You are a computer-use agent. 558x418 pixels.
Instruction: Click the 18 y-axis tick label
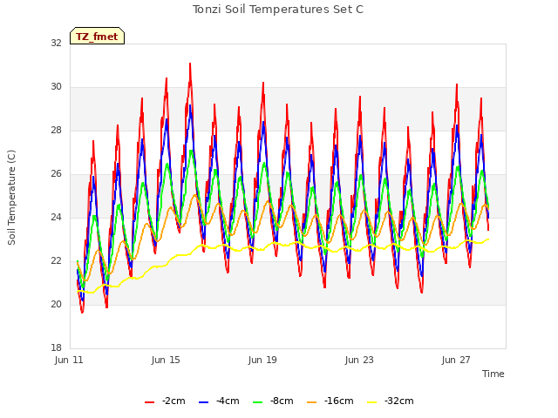click(x=56, y=347)
